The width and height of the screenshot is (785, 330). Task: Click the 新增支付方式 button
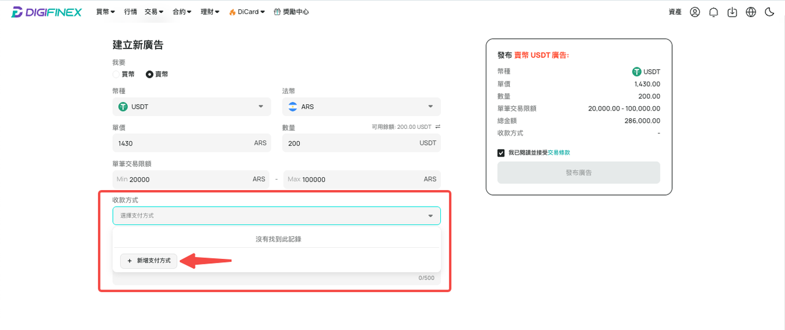(x=149, y=261)
